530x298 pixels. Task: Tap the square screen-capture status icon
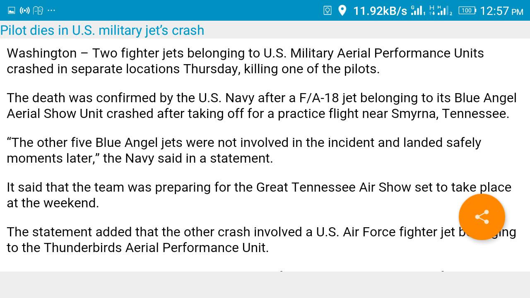click(x=327, y=10)
